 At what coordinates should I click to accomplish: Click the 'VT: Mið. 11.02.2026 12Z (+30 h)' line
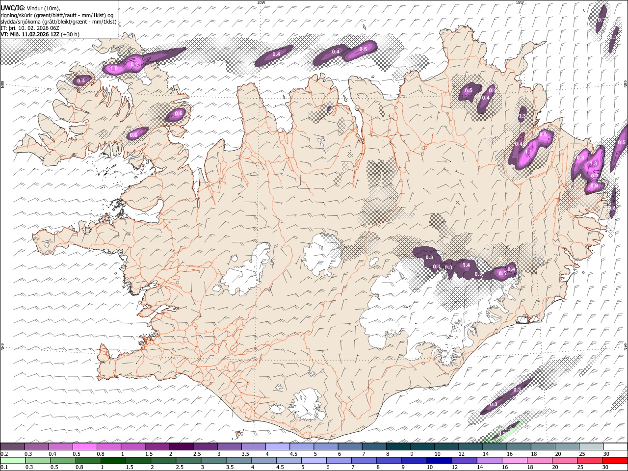(x=40, y=34)
